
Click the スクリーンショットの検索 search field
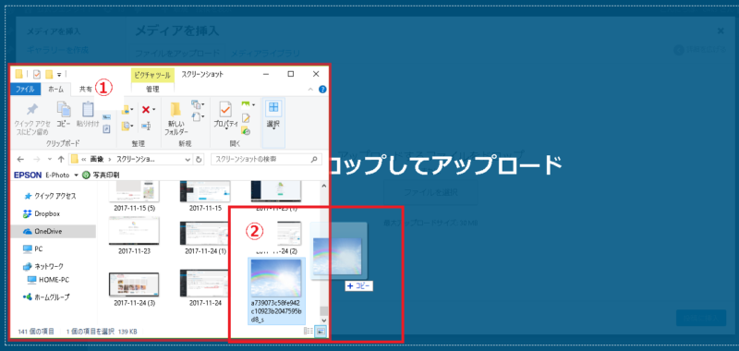[266, 159]
